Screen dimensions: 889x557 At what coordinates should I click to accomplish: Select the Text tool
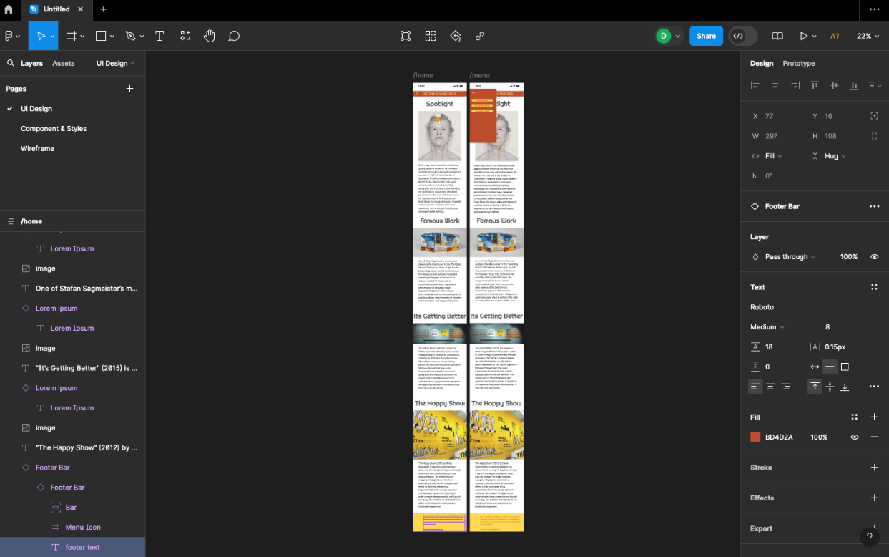(159, 36)
